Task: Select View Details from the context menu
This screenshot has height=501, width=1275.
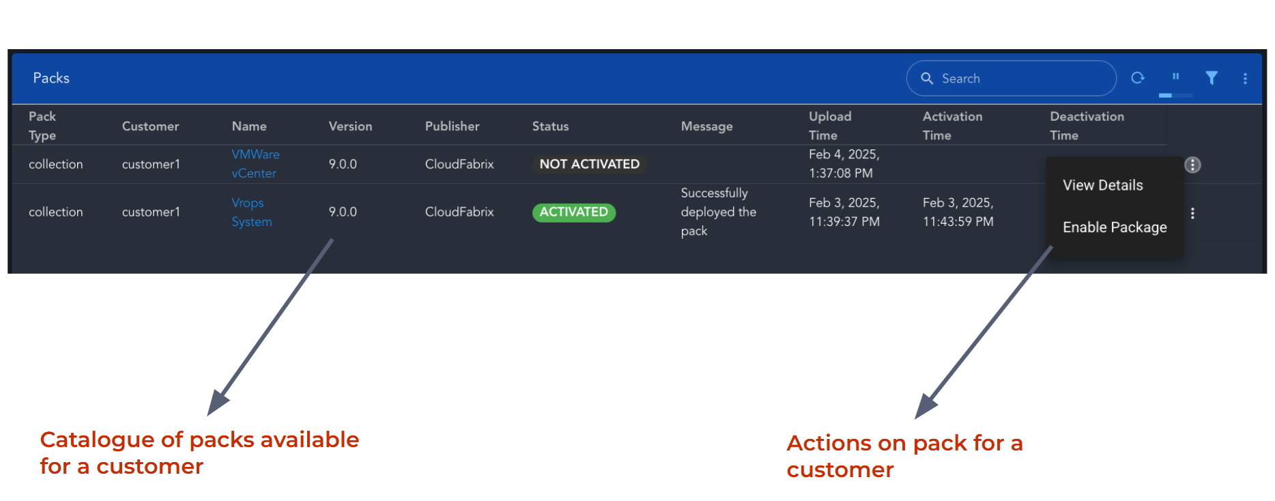Action: 1102,186
